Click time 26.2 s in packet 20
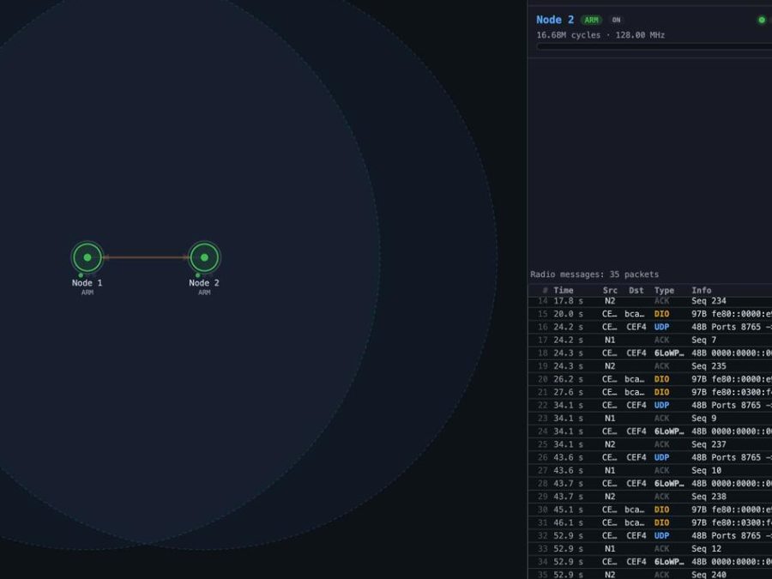This screenshot has height=579, width=772. 568,379
